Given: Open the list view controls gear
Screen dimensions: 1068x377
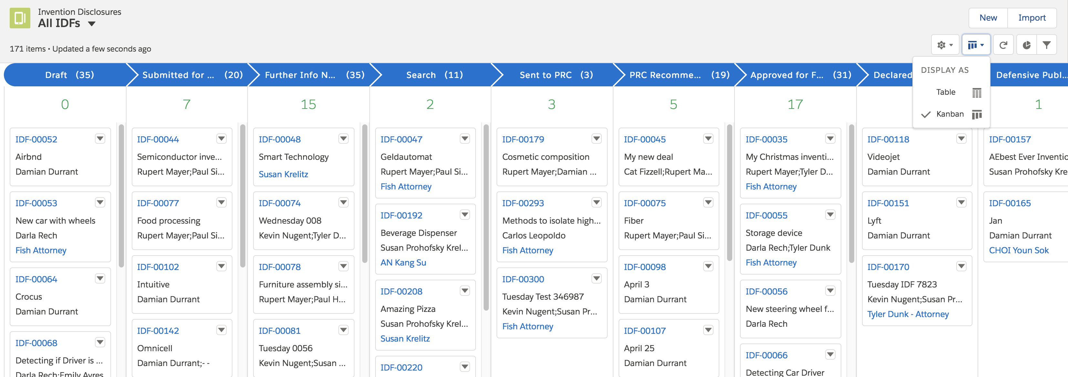Looking at the screenshot, I should tap(945, 45).
